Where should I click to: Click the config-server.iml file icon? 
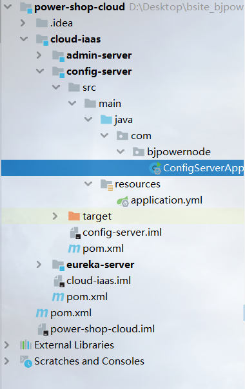coord(75,233)
